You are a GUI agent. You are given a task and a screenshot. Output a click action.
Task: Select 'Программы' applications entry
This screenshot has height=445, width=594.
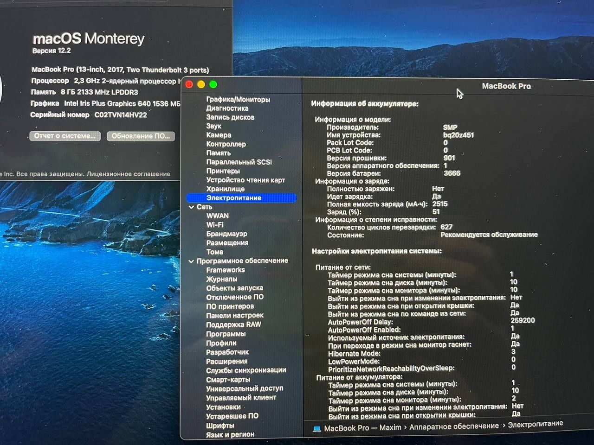tap(226, 334)
